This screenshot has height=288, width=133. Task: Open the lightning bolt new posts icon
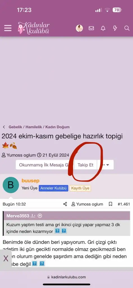115,28
